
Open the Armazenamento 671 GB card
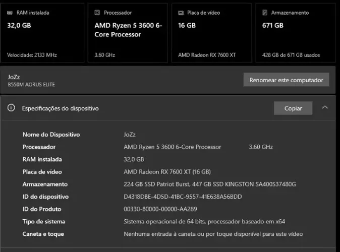pyautogui.click(x=296, y=33)
